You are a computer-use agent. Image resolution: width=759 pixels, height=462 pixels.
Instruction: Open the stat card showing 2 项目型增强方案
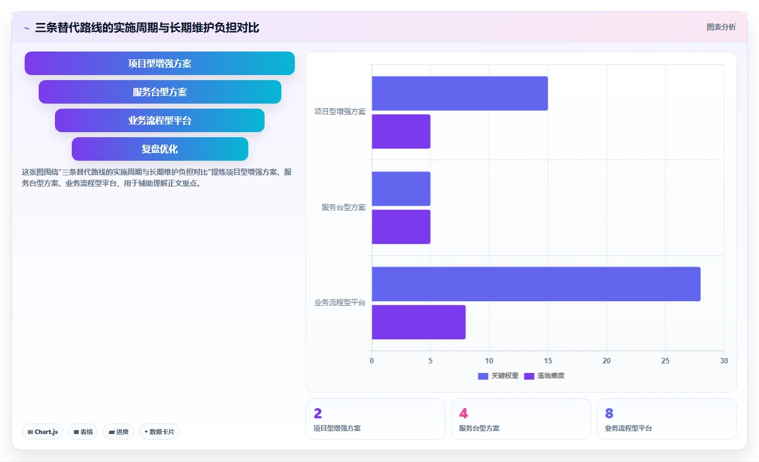coord(376,419)
